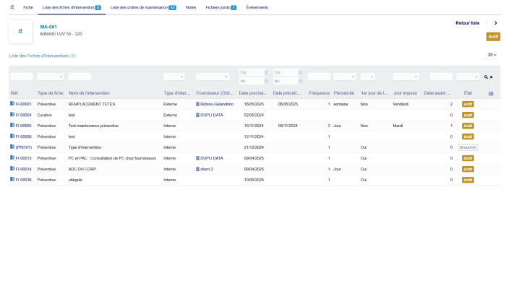
Task: Clear filters with the X icon
Action: (492, 77)
